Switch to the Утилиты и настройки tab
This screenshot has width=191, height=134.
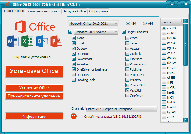pyautogui.click(x=43, y=11)
